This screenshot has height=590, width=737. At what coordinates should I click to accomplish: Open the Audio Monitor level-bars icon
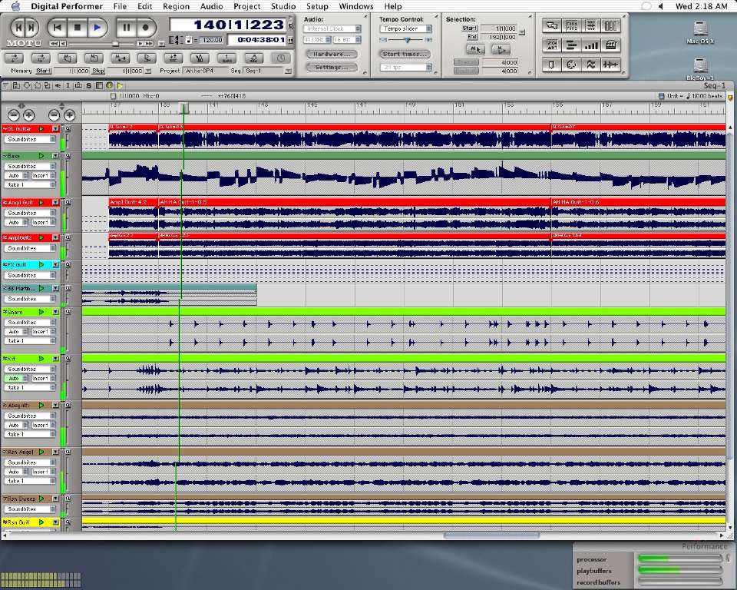coord(591,45)
